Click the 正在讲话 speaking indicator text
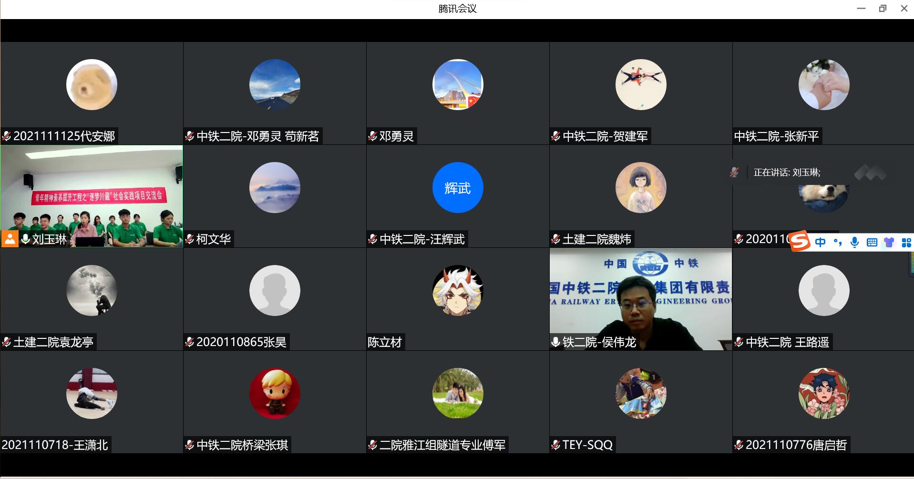The image size is (914, 479). (787, 173)
